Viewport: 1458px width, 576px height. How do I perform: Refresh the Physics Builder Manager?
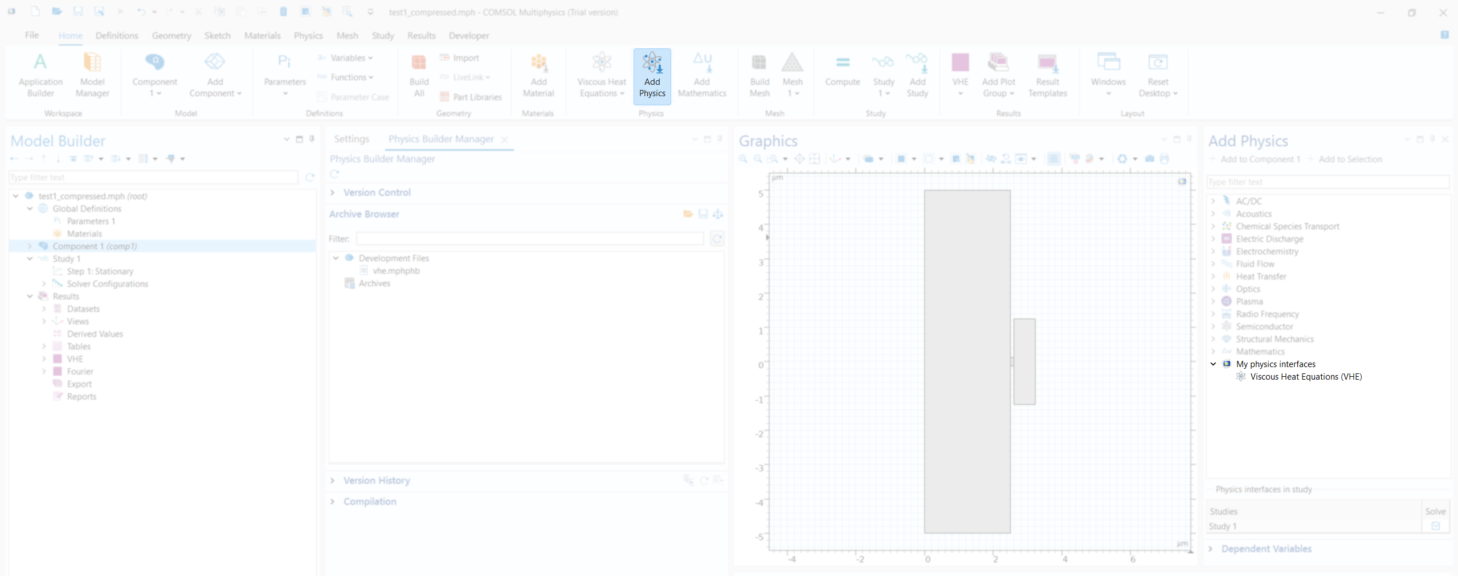point(334,174)
